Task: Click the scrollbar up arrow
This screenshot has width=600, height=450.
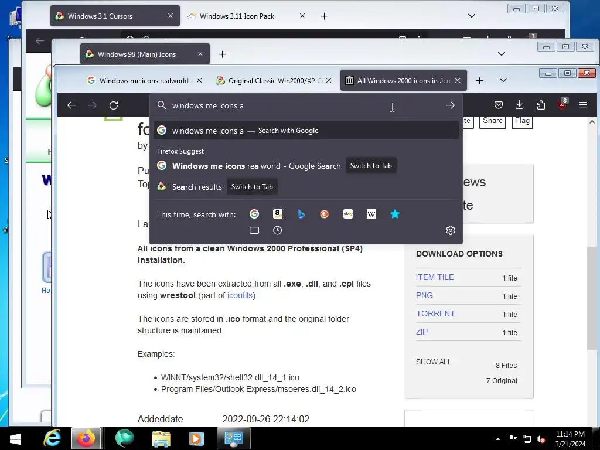Action: (592, 122)
